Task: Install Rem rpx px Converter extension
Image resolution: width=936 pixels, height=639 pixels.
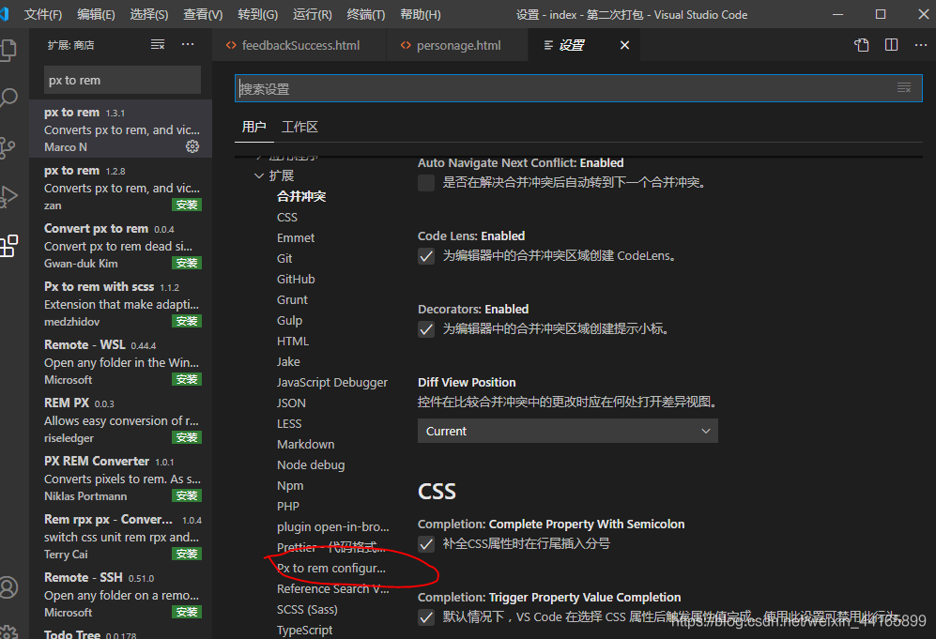Action: click(187, 554)
